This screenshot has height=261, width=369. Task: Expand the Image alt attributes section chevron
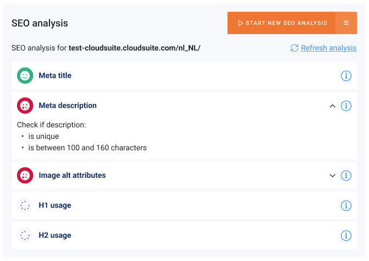pyautogui.click(x=332, y=176)
